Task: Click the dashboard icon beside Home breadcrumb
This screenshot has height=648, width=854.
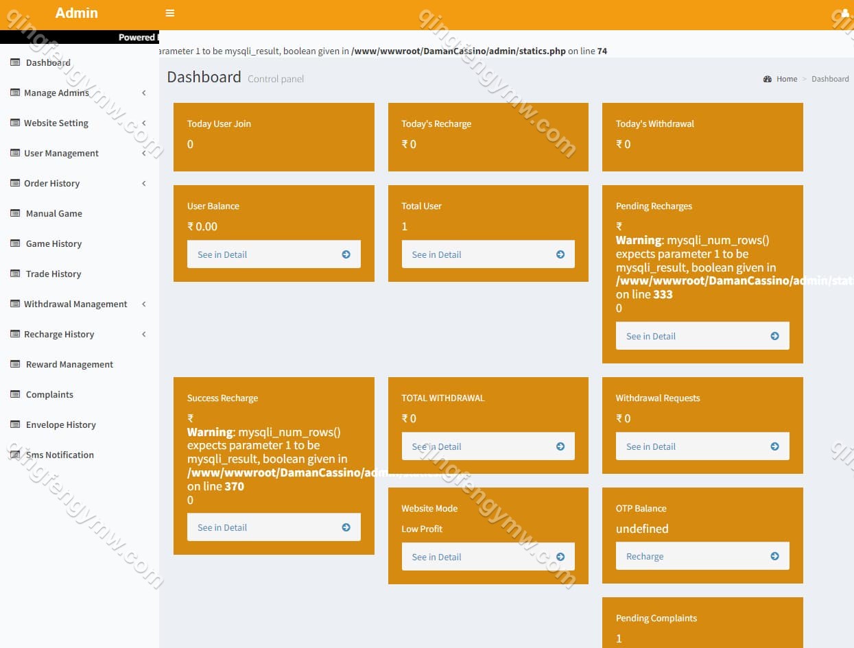Action: click(768, 79)
